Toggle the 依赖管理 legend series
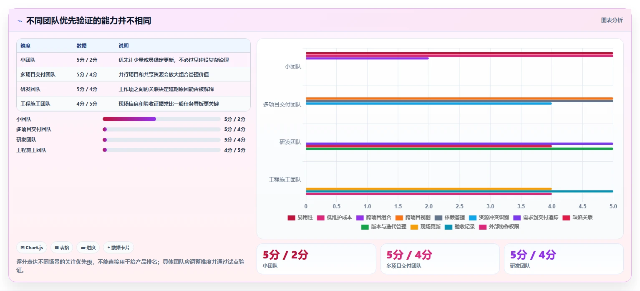This screenshot has width=640, height=291. click(449, 218)
